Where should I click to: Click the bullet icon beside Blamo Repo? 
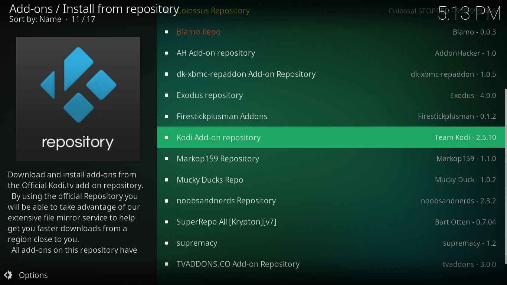(167, 32)
